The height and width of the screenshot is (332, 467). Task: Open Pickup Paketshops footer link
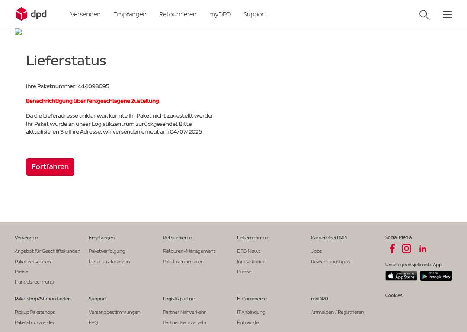click(x=35, y=312)
